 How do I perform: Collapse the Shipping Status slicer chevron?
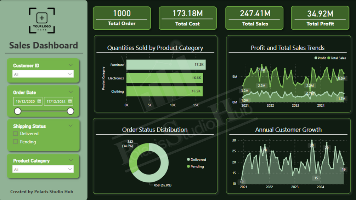70,126
